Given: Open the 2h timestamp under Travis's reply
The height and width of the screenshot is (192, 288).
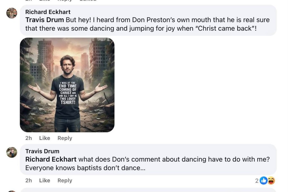Looking at the screenshot, I should [28, 180].
